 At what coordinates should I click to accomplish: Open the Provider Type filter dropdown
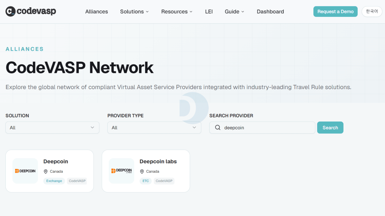click(x=154, y=127)
